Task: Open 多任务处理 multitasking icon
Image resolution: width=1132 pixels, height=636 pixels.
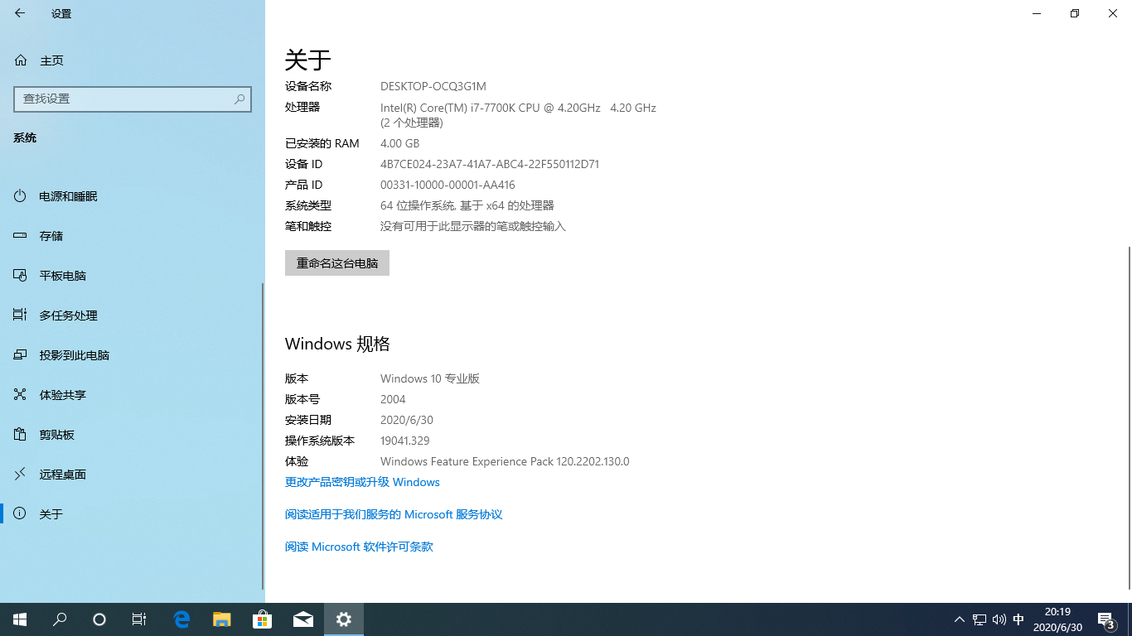Action: (x=21, y=316)
